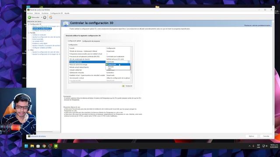The image size is (280, 157).
Task: Select Configurar múltiples pantallas tree item
Action: 42,48
